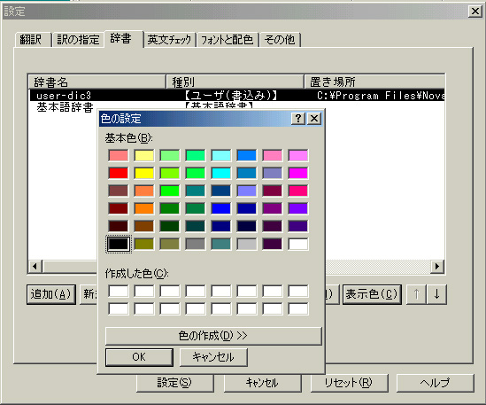Click the right arrow of the horizontal scrollbar
Image resolution: width=486 pixels, height=405 pixels.
(x=437, y=266)
